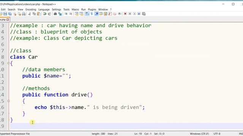Toggle Word wrap toolbar button
Image resolution: width=243 pixels, height=136 pixels.
87,14
